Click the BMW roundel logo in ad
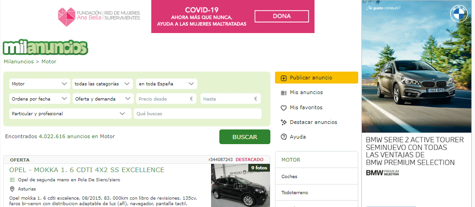This screenshot has height=207, width=475. coord(459,13)
